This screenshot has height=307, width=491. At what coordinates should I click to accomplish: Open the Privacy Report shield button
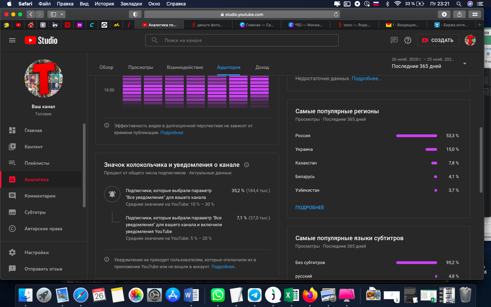pyautogui.click(x=135, y=14)
